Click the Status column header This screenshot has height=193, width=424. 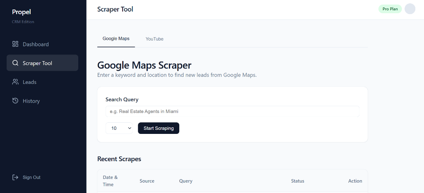click(x=297, y=181)
